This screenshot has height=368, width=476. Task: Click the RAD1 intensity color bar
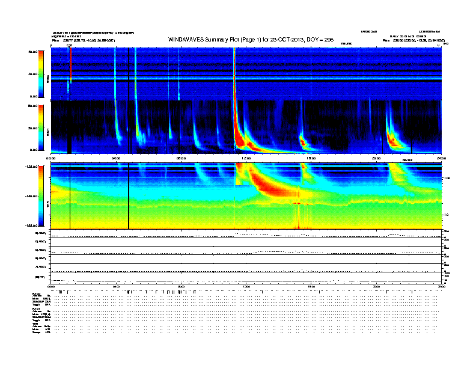pyautogui.click(x=41, y=128)
